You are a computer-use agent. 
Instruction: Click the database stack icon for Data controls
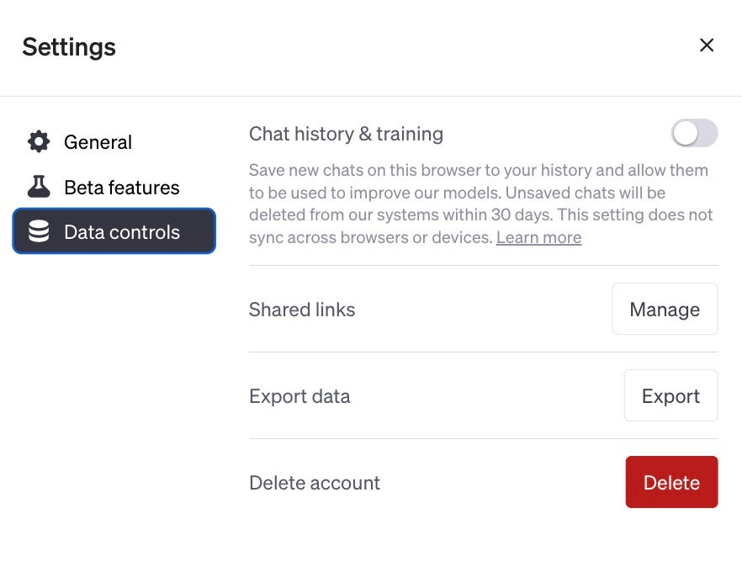click(39, 231)
